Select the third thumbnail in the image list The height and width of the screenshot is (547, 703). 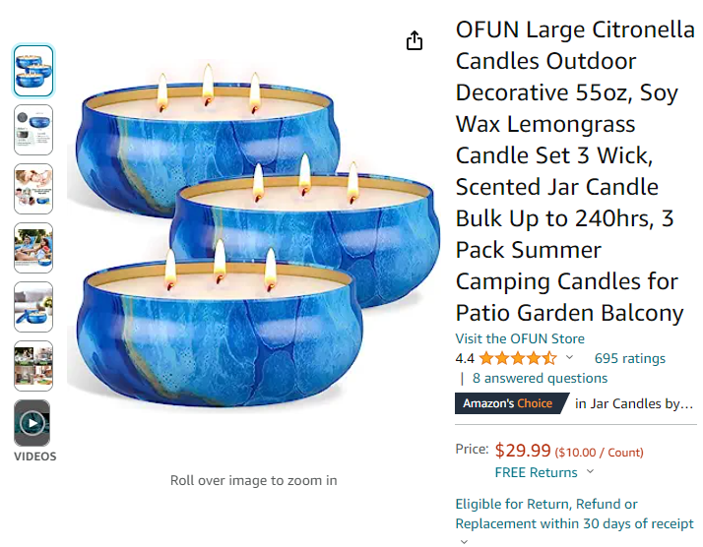coord(33,189)
